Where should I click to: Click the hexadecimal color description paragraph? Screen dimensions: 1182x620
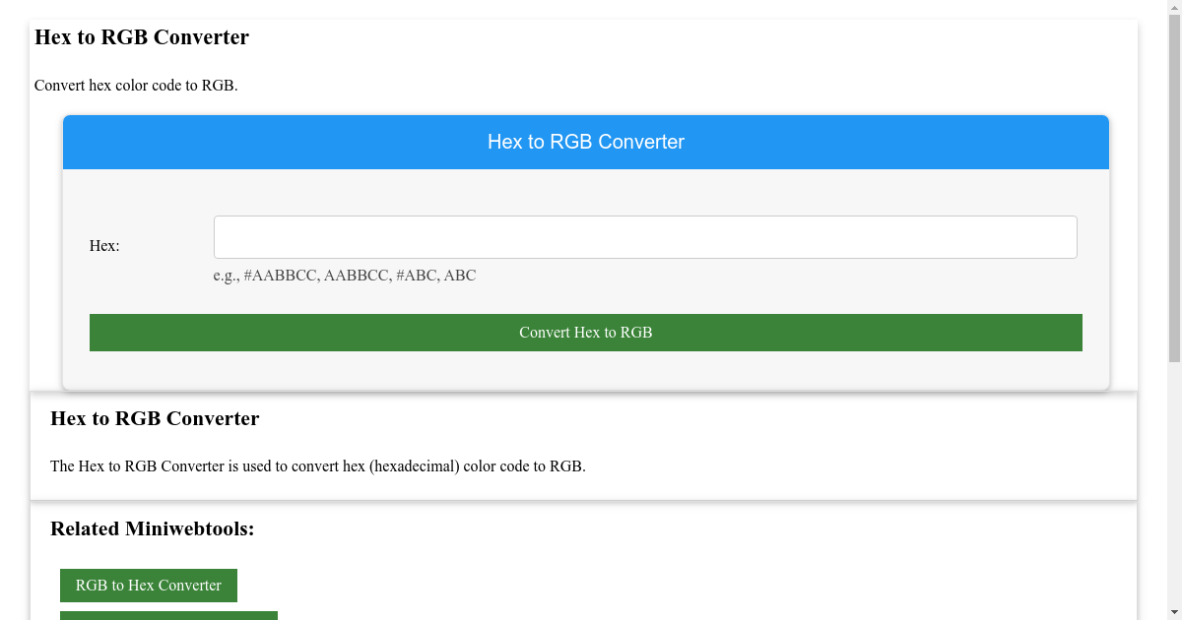tap(319, 465)
